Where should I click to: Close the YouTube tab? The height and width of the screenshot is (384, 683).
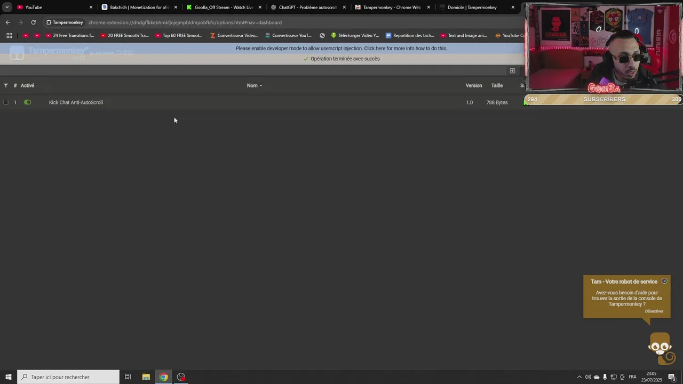(91, 7)
